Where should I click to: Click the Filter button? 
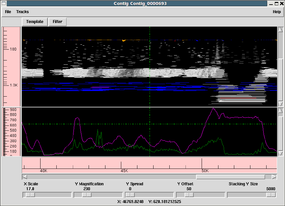point(57,22)
